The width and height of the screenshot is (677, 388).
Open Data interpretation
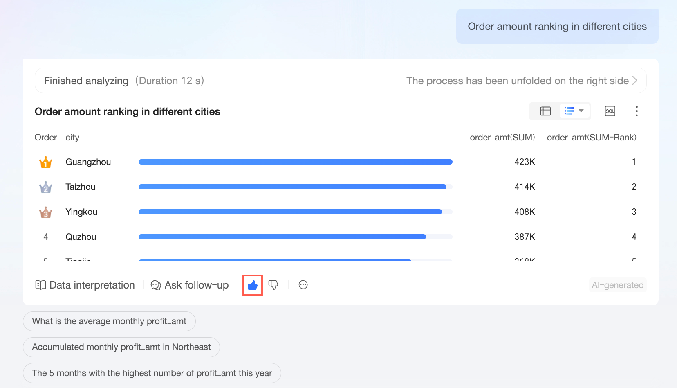point(85,285)
